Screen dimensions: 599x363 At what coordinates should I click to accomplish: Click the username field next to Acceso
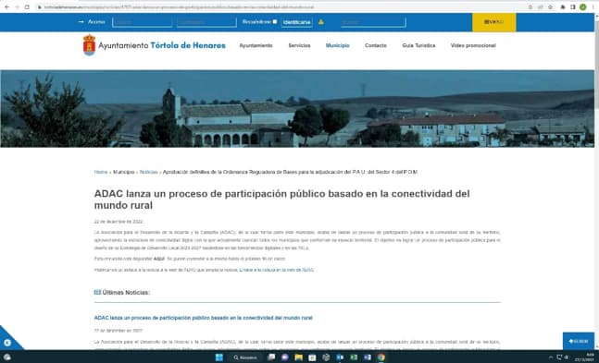pyautogui.click(x=142, y=22)
